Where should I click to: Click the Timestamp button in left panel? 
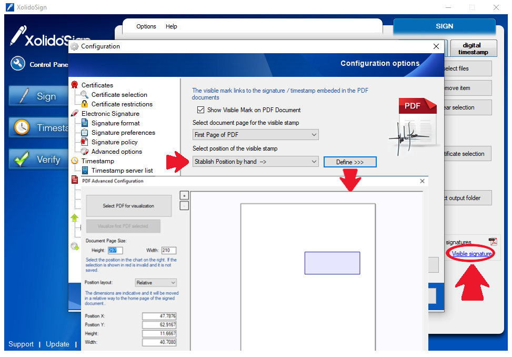click(x=38, y=127)
